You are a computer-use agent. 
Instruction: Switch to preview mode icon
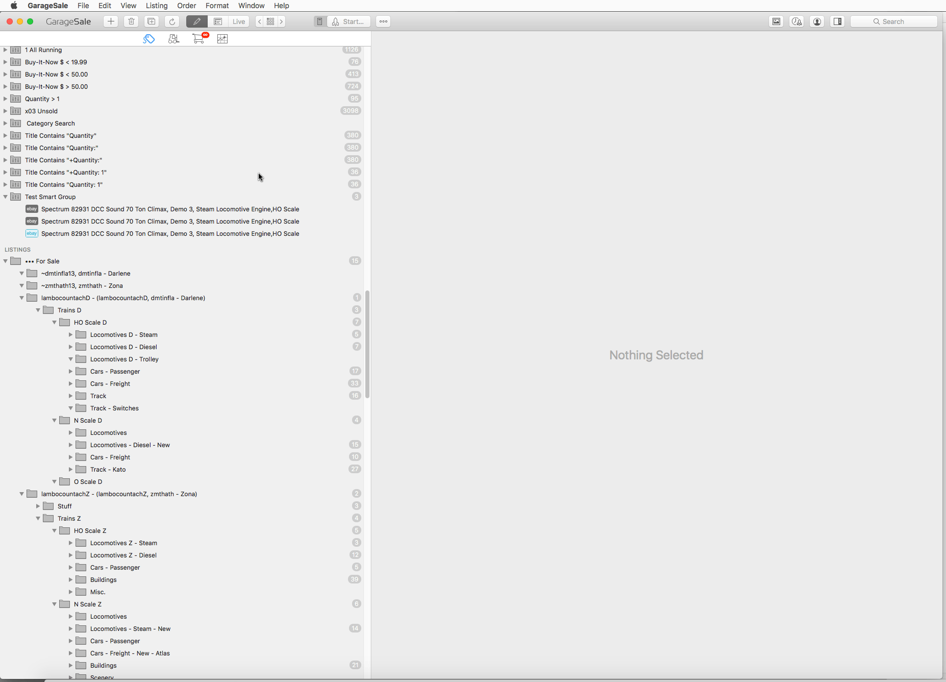pos(218,21)
